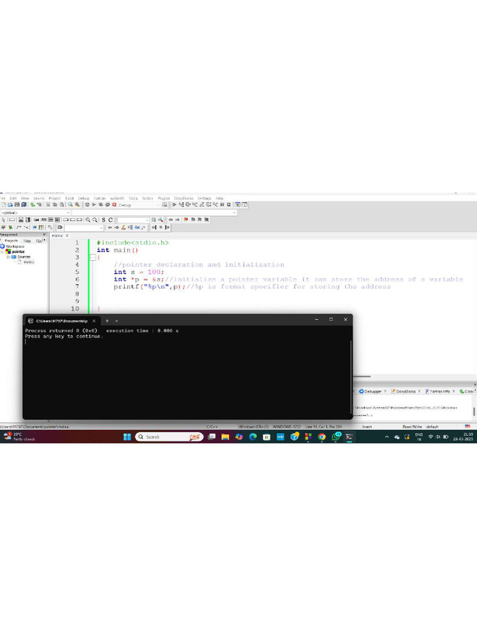Click the taskbar Search box
This screenshot has width=477, height=636.
(x=169, y=437)
